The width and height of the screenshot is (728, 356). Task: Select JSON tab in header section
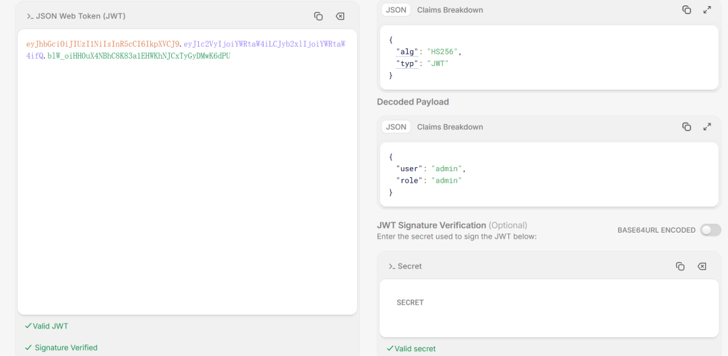396,10
